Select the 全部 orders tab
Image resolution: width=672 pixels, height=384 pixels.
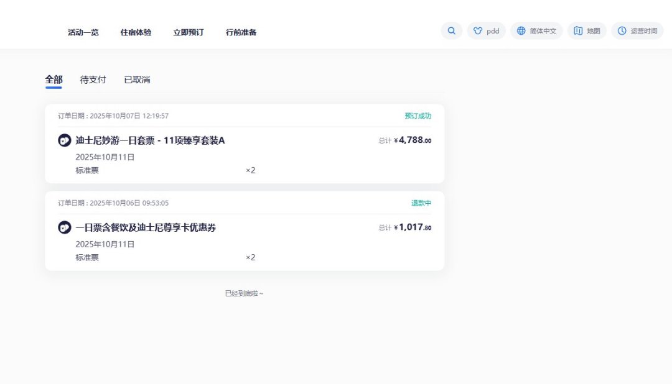54,80
